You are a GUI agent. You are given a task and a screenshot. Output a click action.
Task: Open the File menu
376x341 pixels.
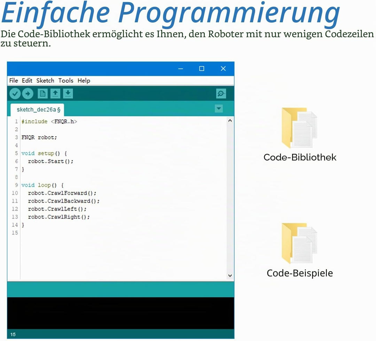coord(14,80)
